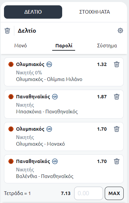The height and width of the screenshot is (203, 129).
Task: Switch to the ΣΤΟΙΧΗΜΑΤΑ tab
Action: 94,12
